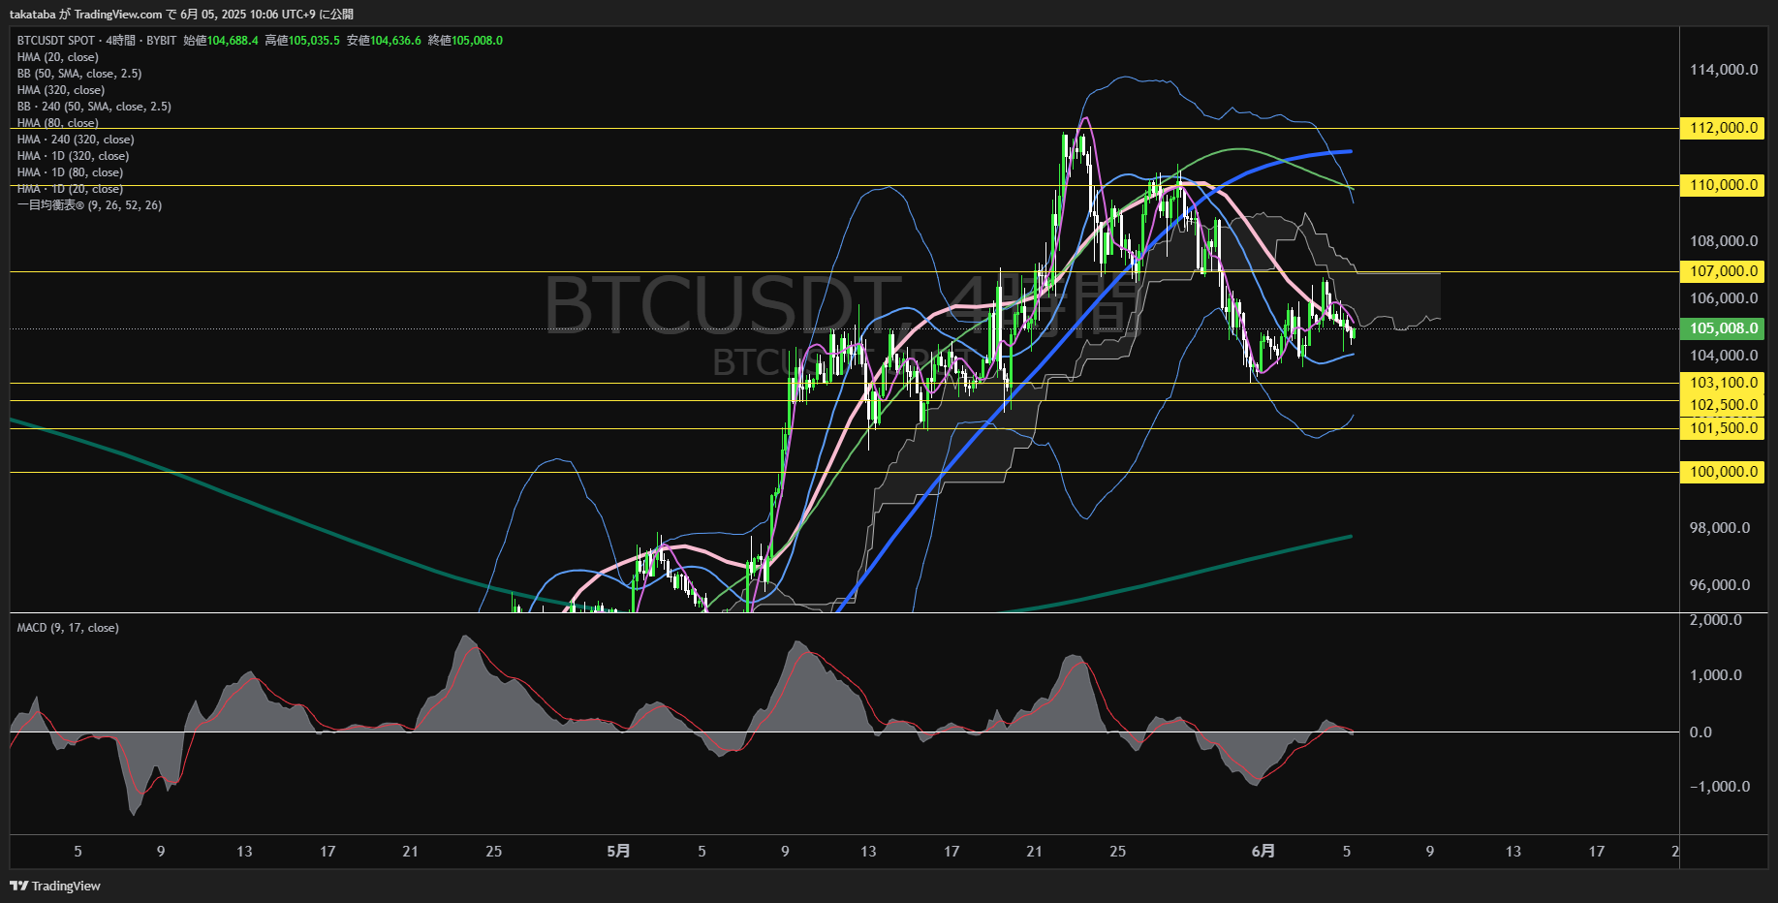The height and width of the screenshot is (903, 1778).
Task: Click the 101,500.0 yellow price label
Action: (1722, 428)
